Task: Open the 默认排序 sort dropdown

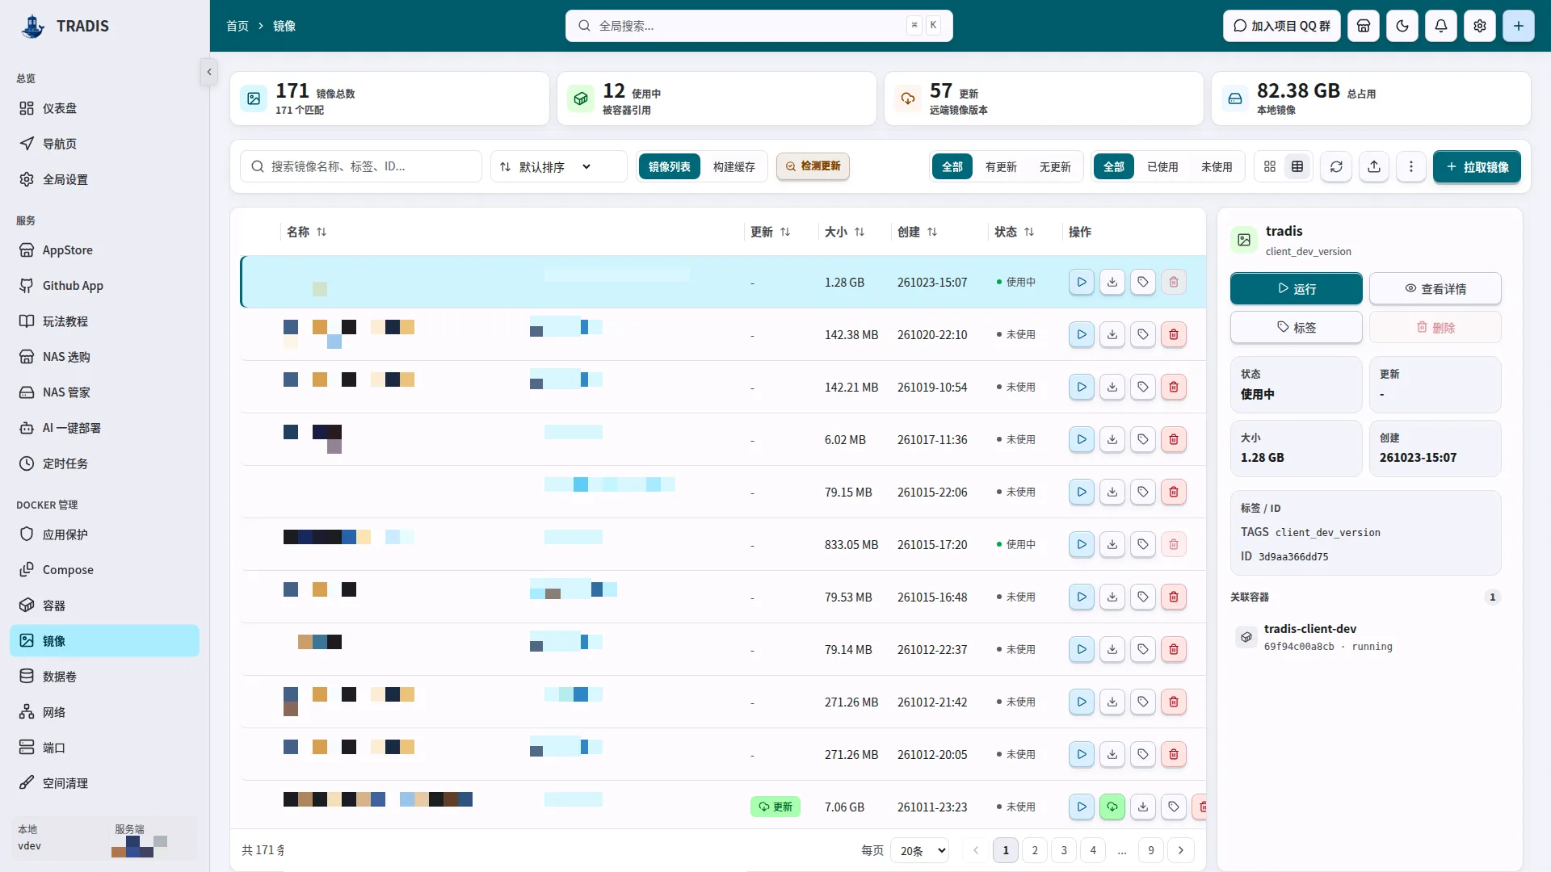Action: click(558, 166)
